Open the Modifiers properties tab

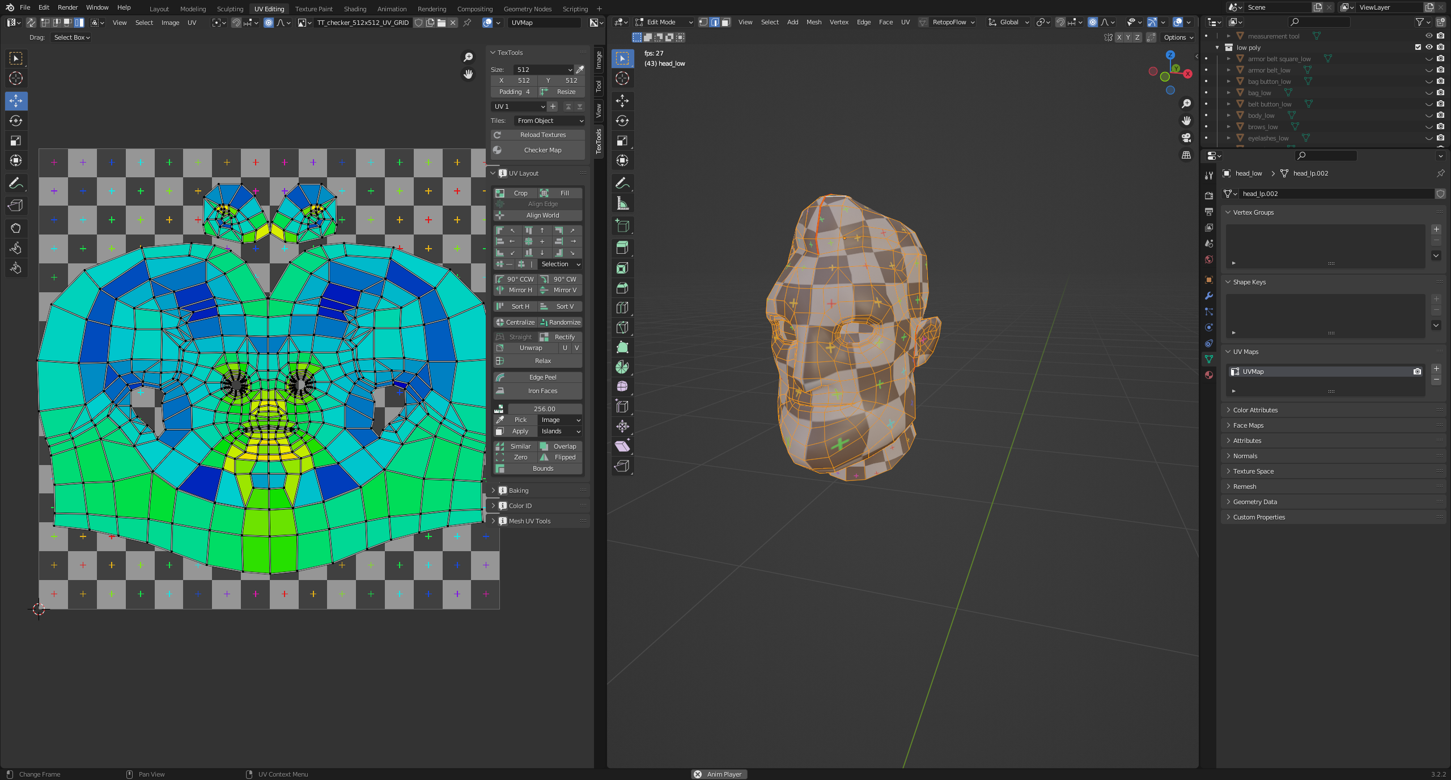pos(1209,296)
